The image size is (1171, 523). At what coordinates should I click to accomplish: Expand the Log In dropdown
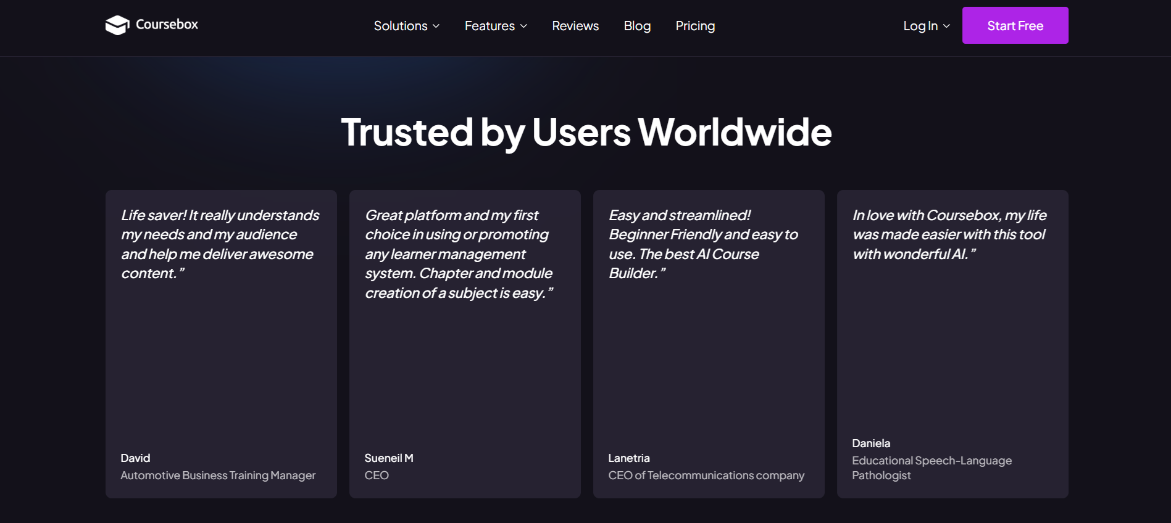coord(927,26)
